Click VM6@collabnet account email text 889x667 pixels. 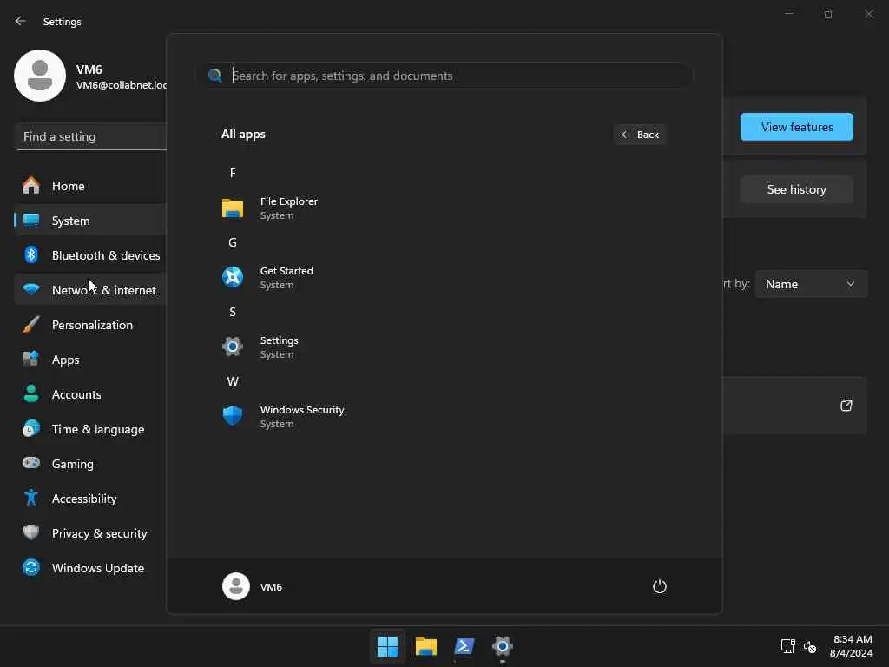coord(122,85)
